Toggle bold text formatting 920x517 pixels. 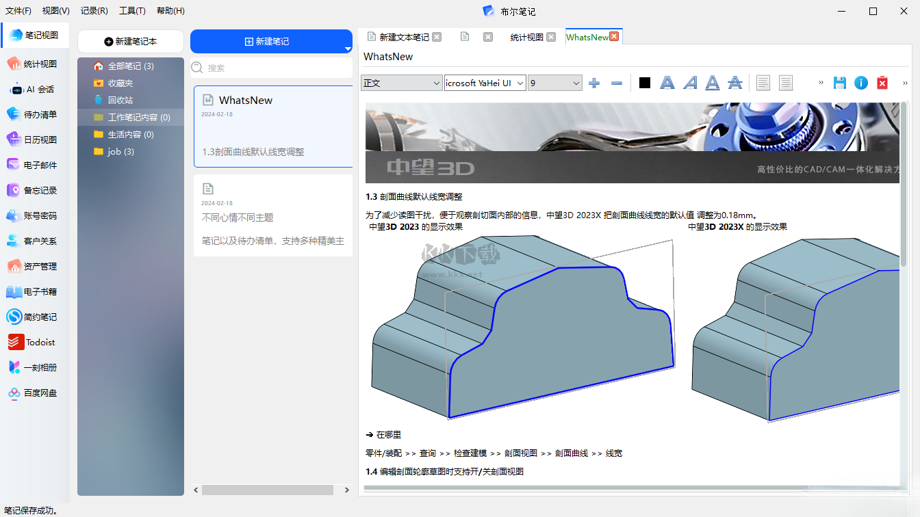(x=667, y=83)
